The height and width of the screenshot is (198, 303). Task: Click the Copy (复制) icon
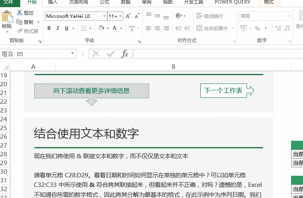click(19, 22)
